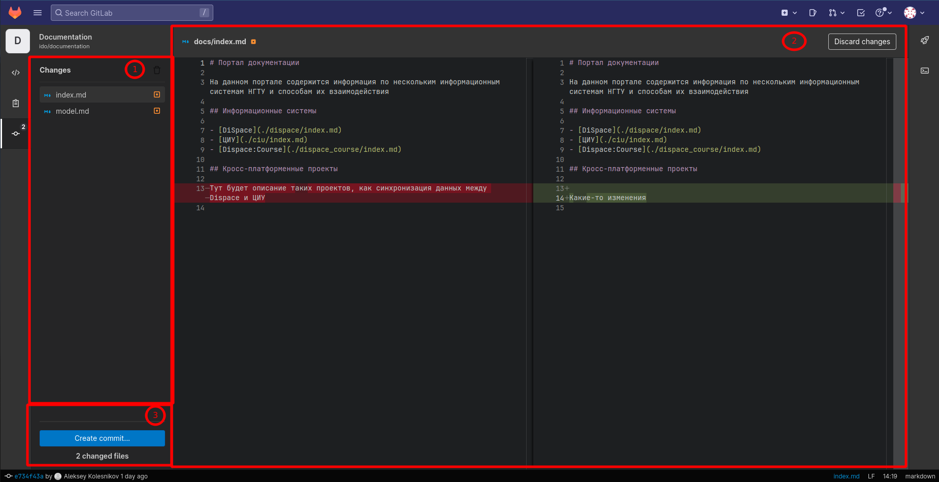
Task: Click index.md link in the status bar
Action: (847, 476)
